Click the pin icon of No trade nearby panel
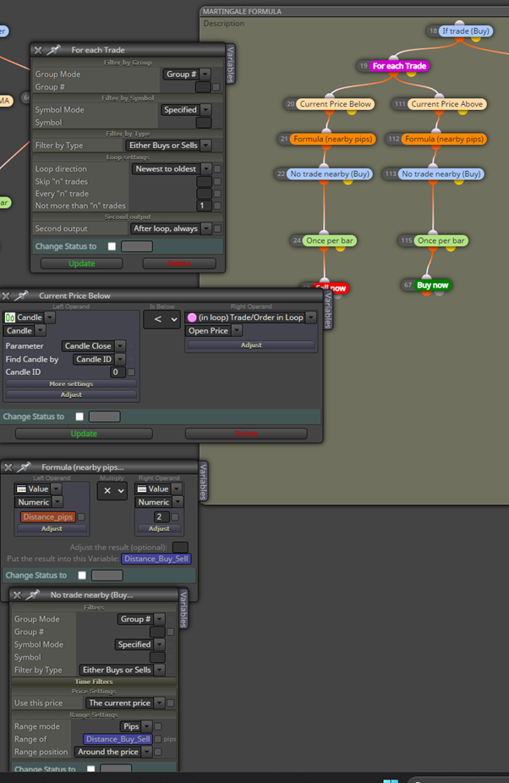The width and height of the screenshot is (509, 783). pyautogui.click(x=32, y=595)
